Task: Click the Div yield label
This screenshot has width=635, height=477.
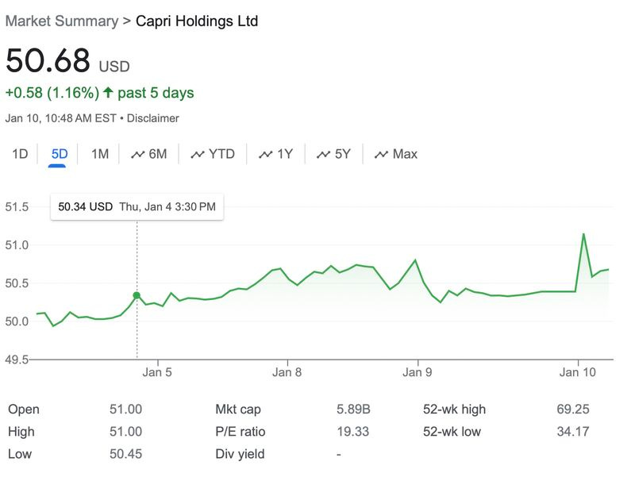Action: click(x=240, y=454)
